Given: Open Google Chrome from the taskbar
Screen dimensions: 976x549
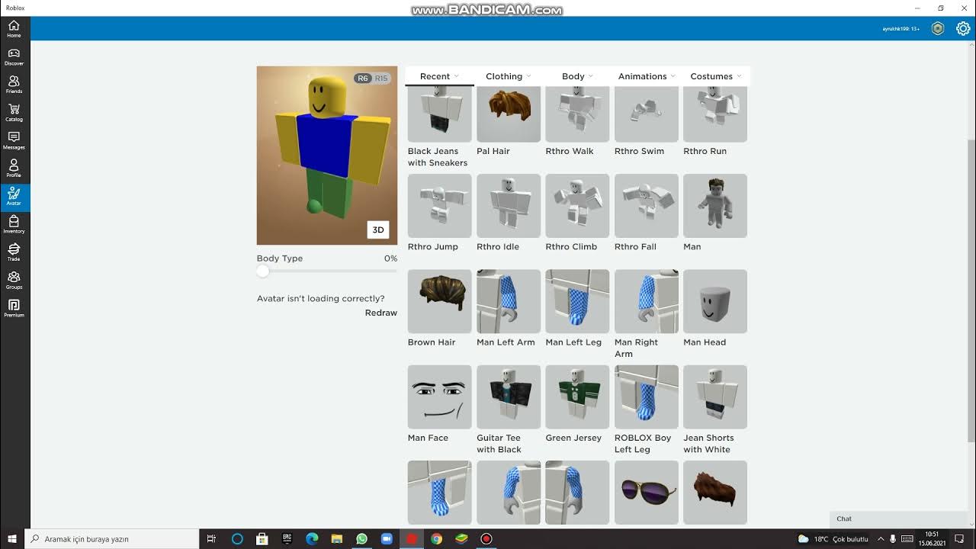Looking at the screenshot, I should 436,539.
